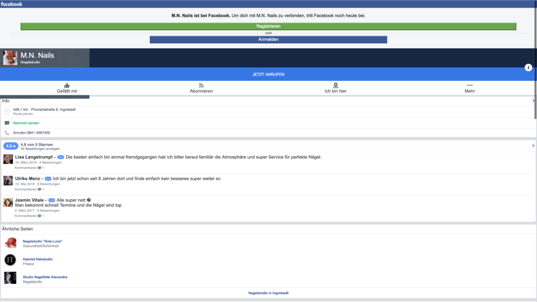Click the comment icon in Jasmin Vitale's review

point(39,216)
